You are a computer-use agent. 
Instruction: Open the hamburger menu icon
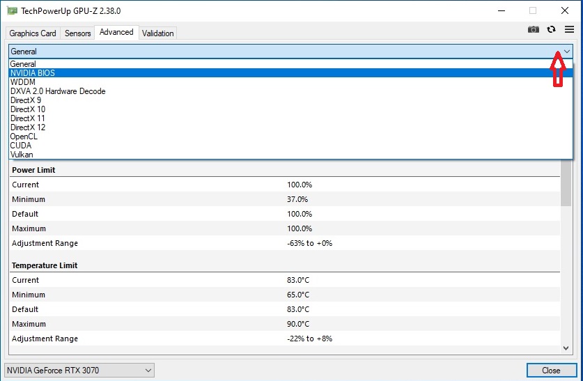[569, 29]
